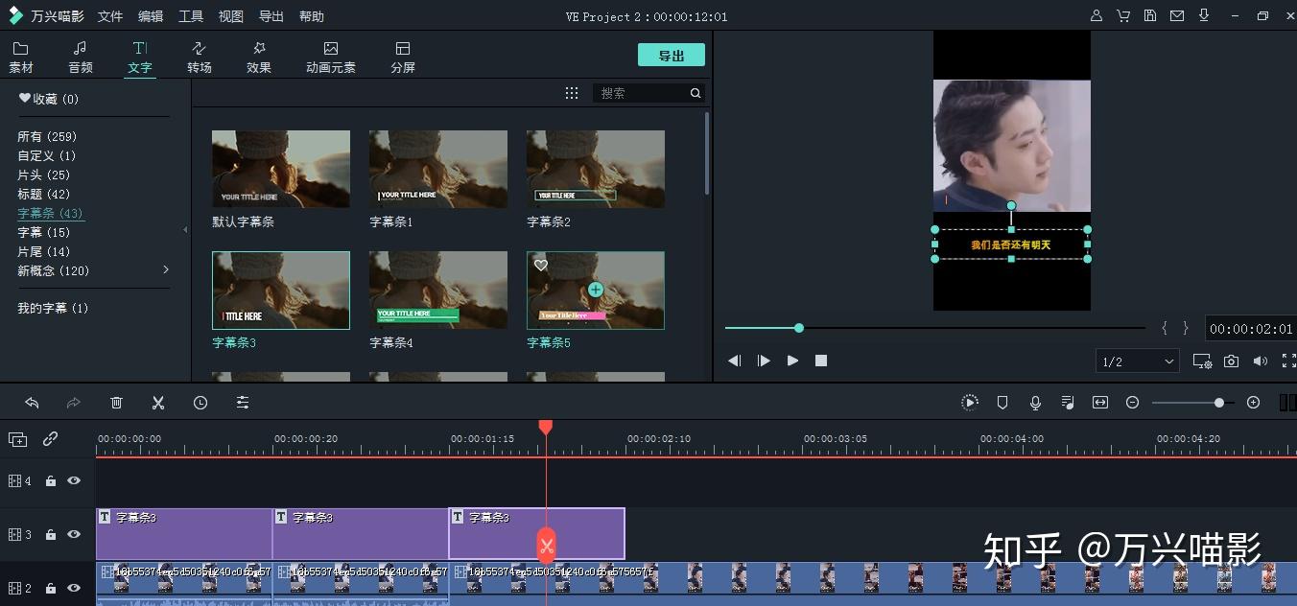Image resolution: width=1297 pixels, height=606 pixels.
Task: Adjust the timeline zoom slider handle
Action: click(x=1218, y=403)
